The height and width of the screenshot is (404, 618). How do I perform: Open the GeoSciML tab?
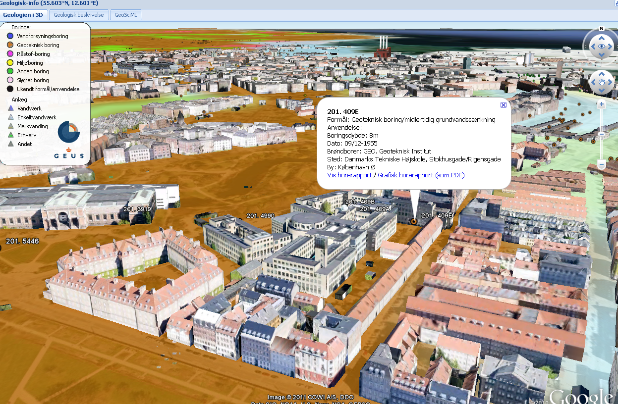[x=125, y=14]
